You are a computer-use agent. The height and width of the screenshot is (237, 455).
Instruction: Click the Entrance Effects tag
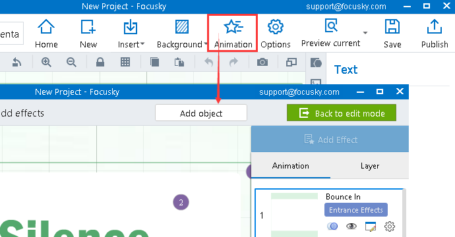pos(356,210)
